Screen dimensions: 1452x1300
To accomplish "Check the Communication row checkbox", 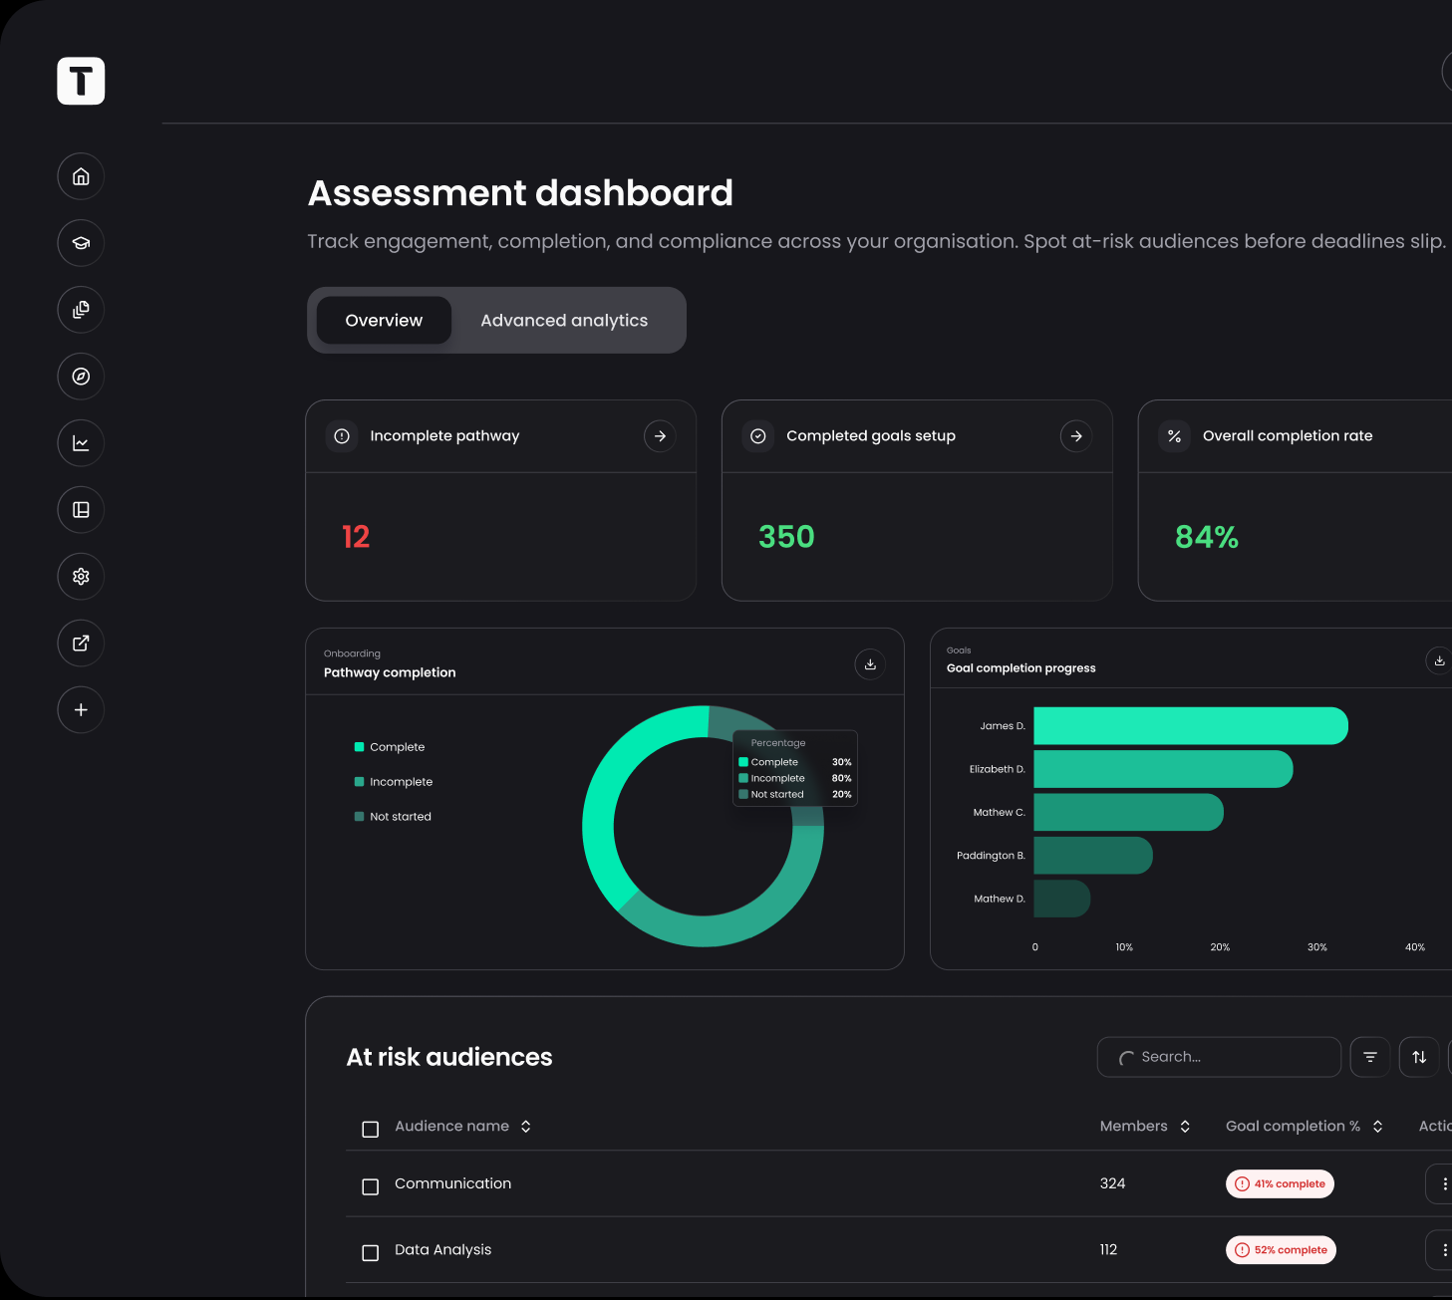I will click(x=371, y=1187).
